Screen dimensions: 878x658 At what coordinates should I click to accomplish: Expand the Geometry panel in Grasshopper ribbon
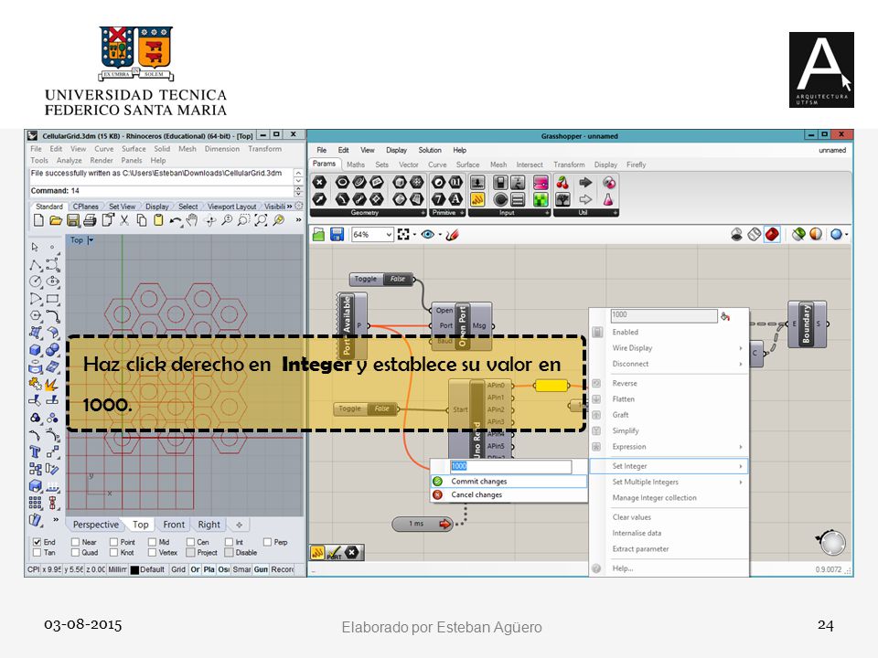[423, 213]
